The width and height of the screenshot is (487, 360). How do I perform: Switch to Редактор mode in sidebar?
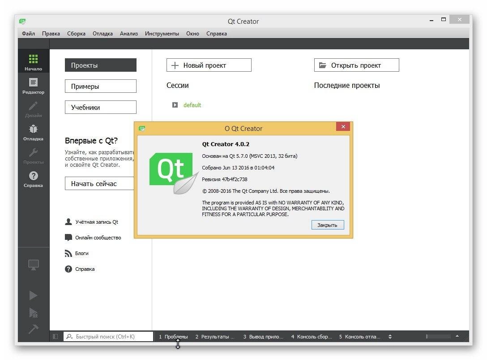[33, 86]
